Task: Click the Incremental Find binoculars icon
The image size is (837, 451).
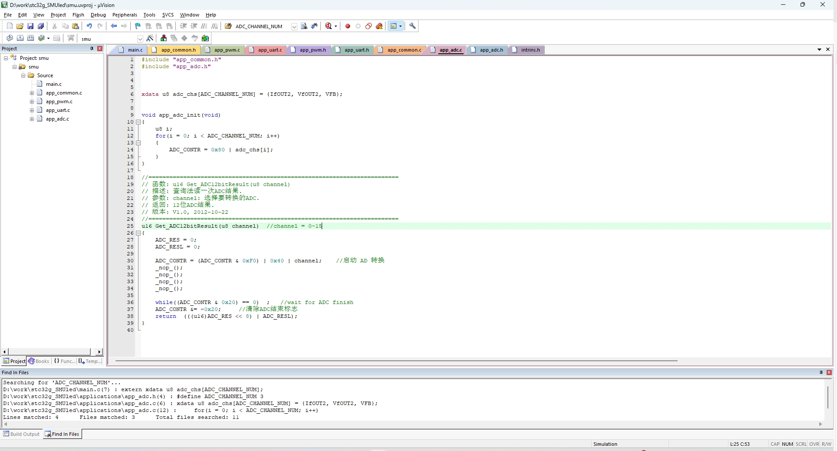Action: [x=315, y=26]
